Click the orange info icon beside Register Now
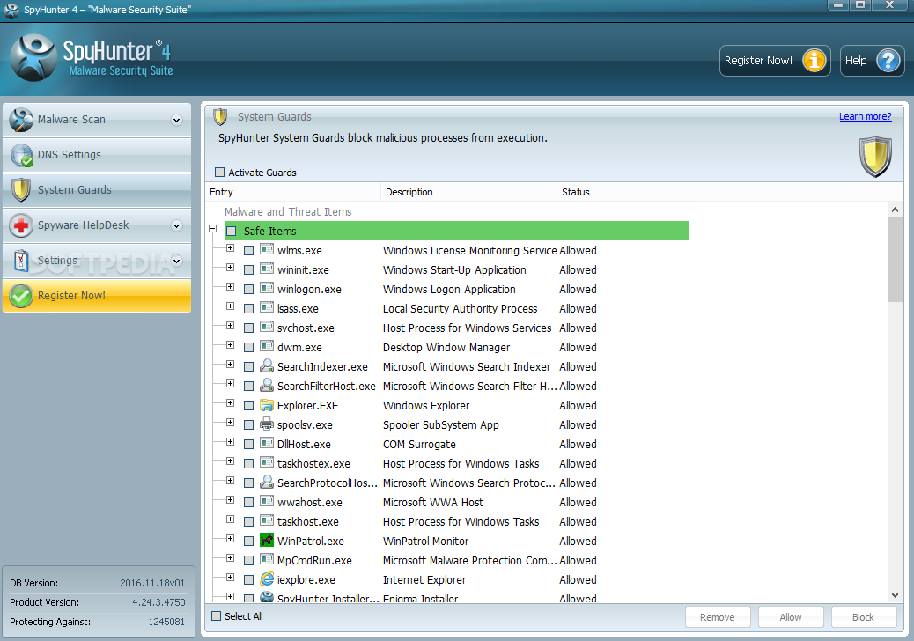The image size is (914, 641). pos(814,61)
